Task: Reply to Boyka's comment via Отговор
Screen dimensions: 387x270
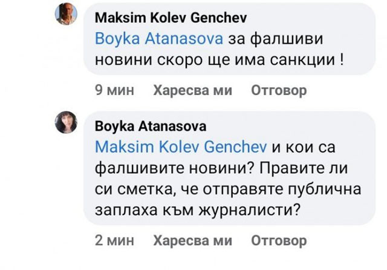Action: point(279,241)
